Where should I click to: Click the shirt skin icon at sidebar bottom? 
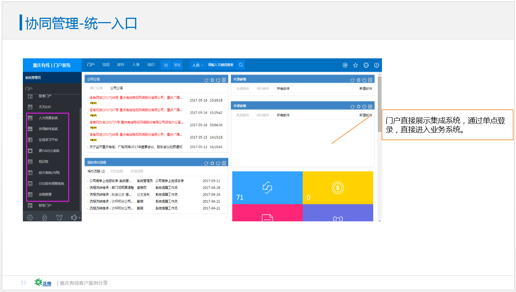click(x=59, y=217)
